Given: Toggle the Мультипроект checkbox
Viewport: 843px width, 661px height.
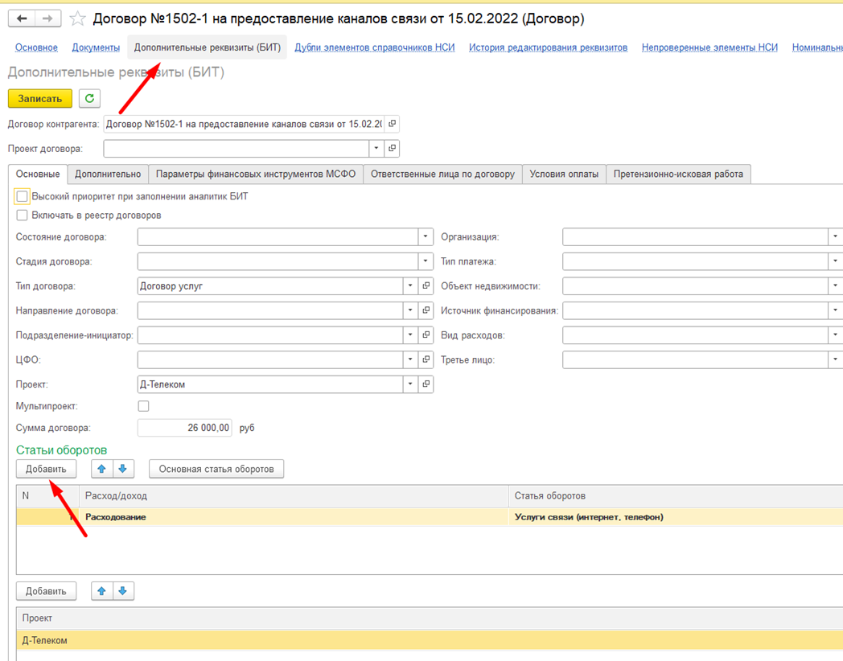Looking at the screenshot, I should [144, 407].
